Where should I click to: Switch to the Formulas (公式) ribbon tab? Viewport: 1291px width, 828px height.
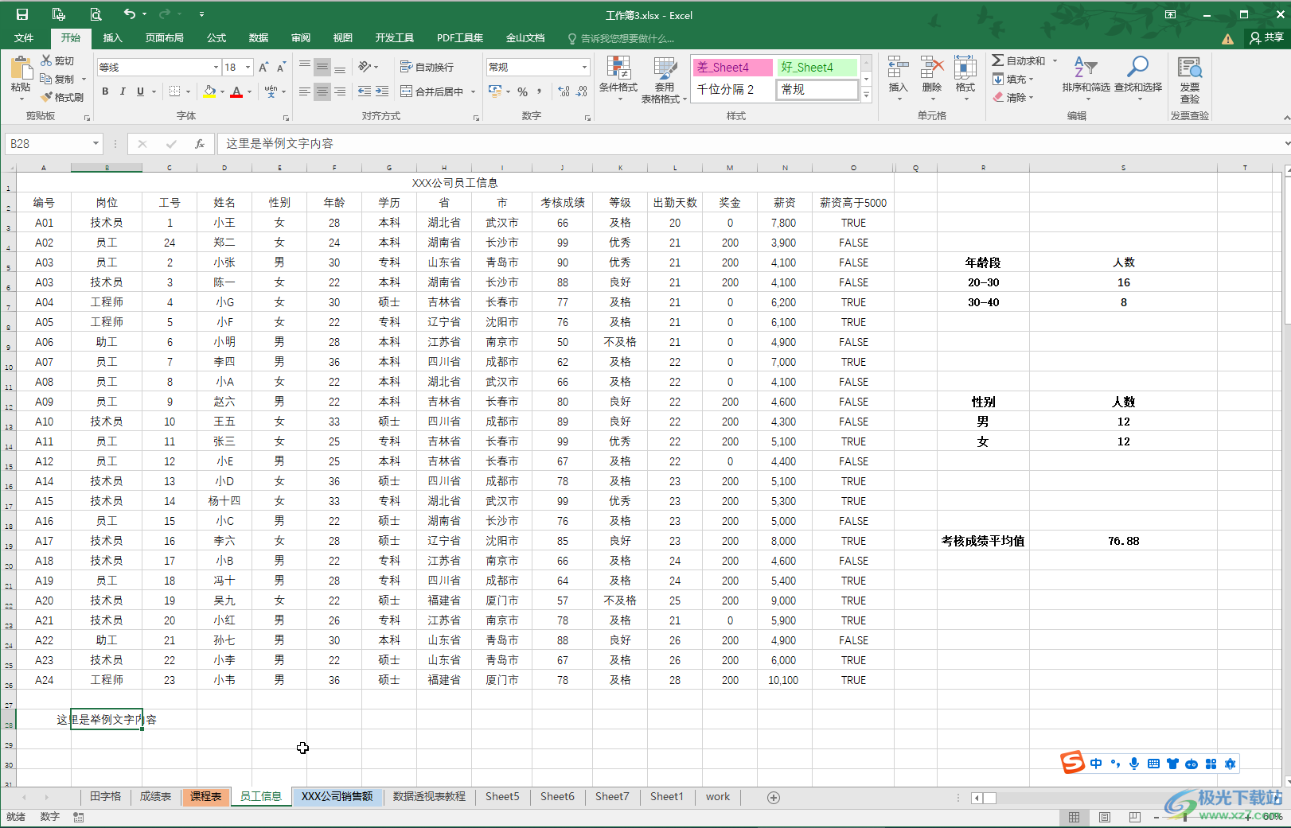[216, 37]
